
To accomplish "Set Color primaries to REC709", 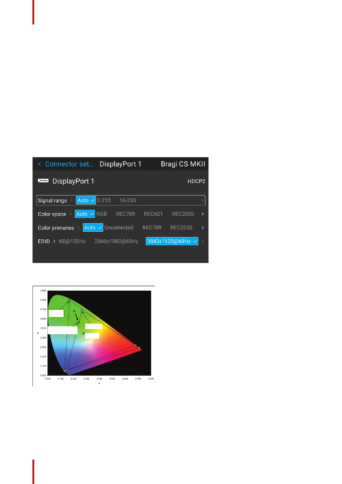I will (152, 228).
